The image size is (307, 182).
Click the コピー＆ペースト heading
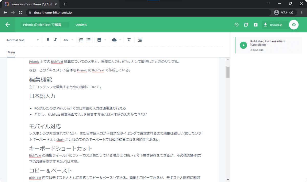point(51,171)
